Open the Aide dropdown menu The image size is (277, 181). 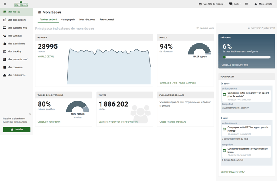235,4
